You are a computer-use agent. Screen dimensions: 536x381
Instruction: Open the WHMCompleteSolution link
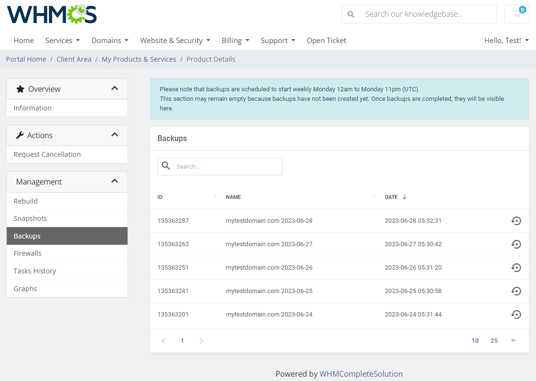pos(361,373)
